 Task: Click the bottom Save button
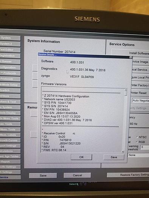(x=43, y=175)
